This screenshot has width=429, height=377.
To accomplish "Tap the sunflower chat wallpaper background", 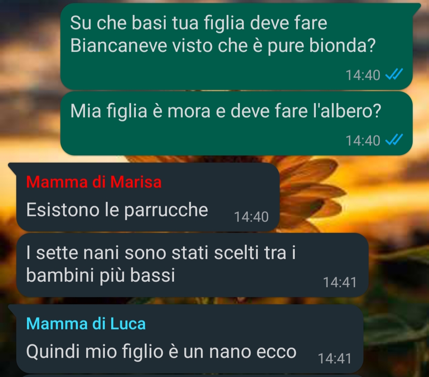I will [x=353, y=197].
